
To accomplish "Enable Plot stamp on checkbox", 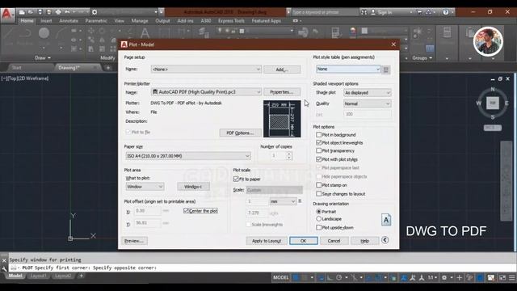I will 318,185.
